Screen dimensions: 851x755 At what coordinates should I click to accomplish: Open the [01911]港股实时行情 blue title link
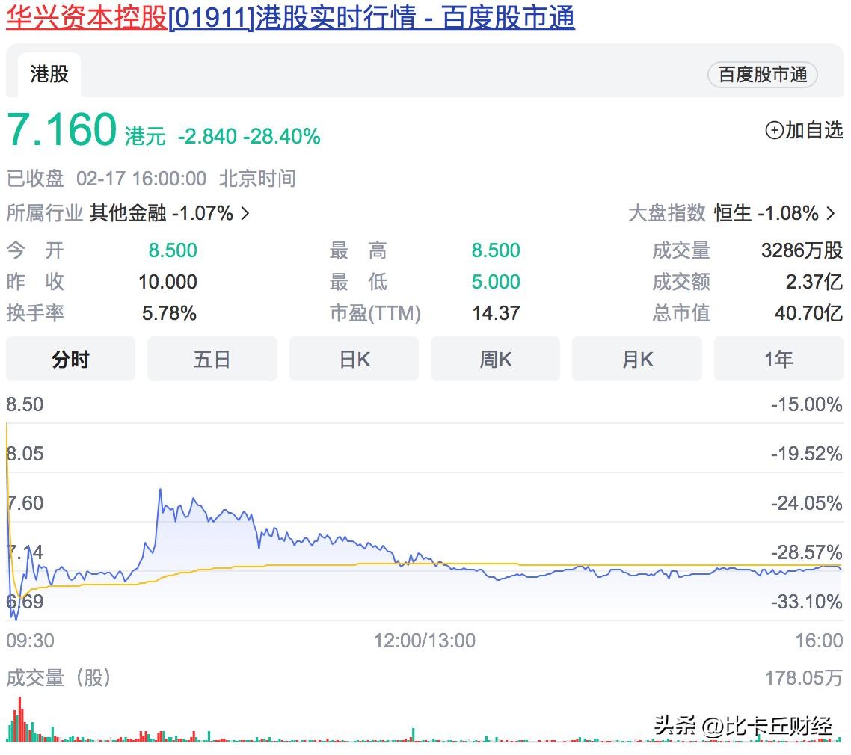(372, 17)
